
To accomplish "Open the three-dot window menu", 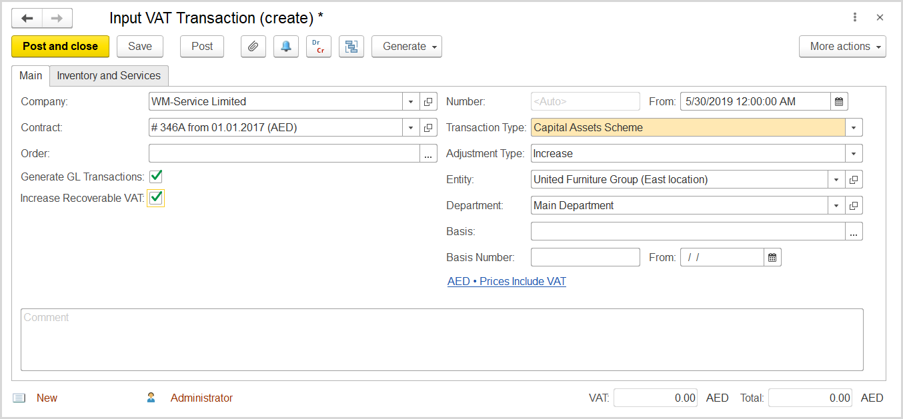I will point(855,18).
